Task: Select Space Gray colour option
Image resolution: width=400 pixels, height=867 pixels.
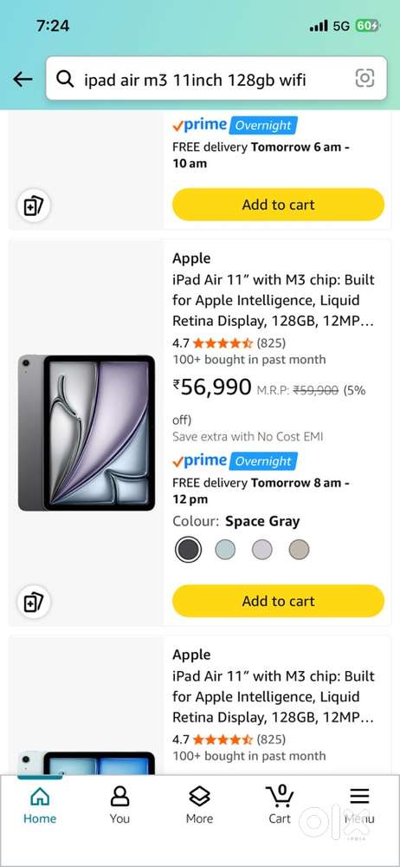Action: click(x=189, y=550)
